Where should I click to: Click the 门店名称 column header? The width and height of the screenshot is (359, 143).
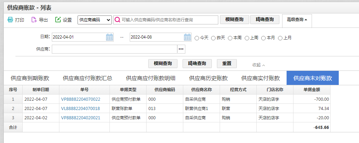[x=275, y=90]
